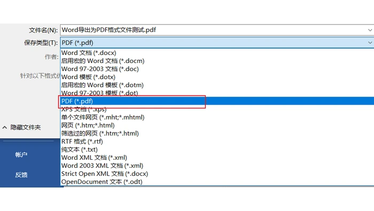Pick Word 模板 (*.dotx) option
The width and height of the screenshot is (374, 211).
tap(217, 77)
